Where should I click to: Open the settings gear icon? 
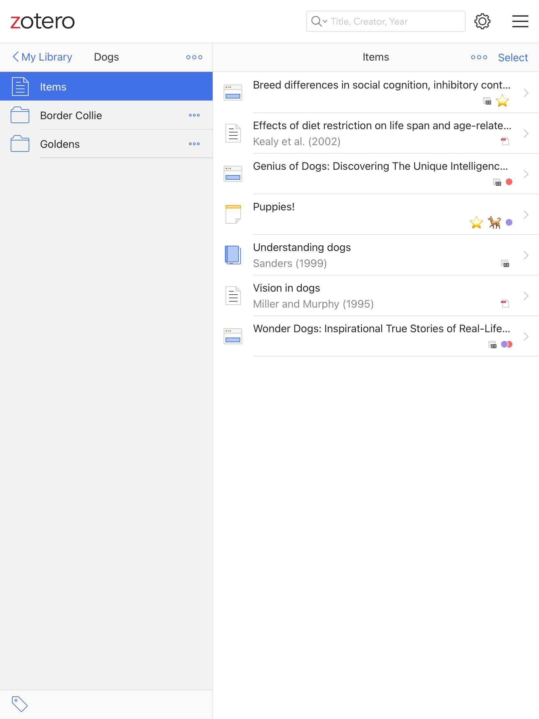point(482,22)
